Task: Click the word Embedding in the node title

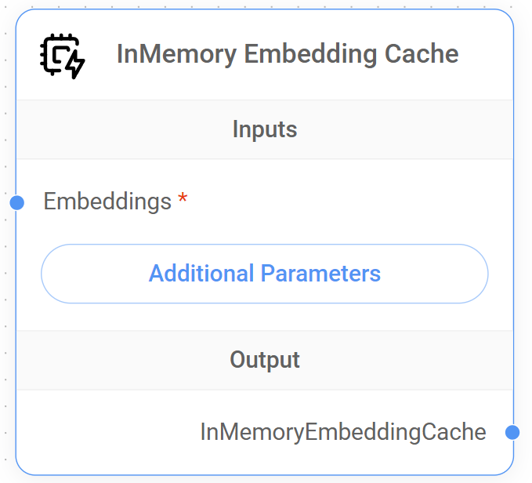Action: pos(311,54)
